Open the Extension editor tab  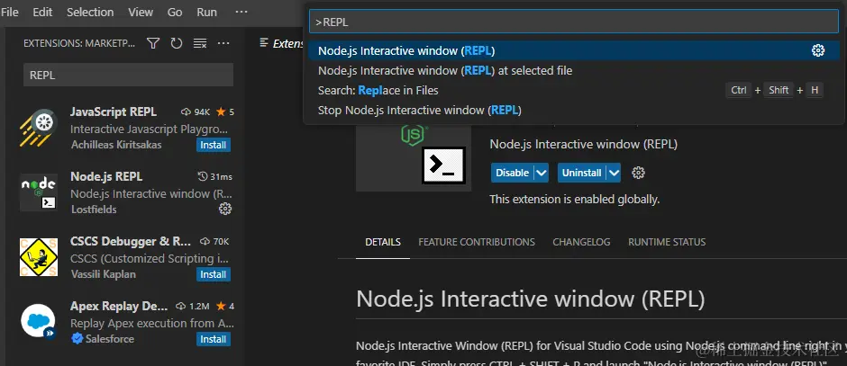pyautogui.click(x=279, y=43)
